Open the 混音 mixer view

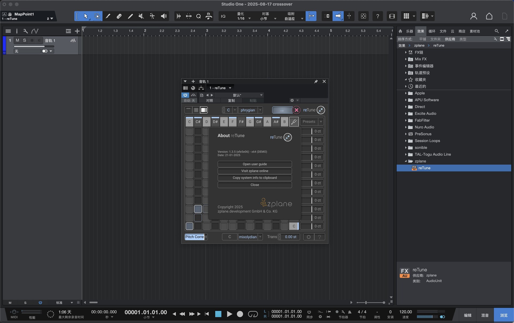click(x=485, y=315)
